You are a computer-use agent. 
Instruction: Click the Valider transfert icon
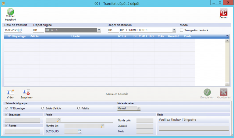point(10,12)
